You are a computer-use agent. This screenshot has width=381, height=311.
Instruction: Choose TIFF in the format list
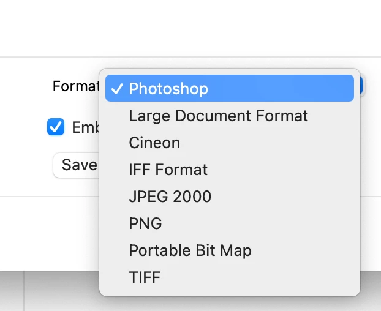pyautogui.click(x=145, y=277)
